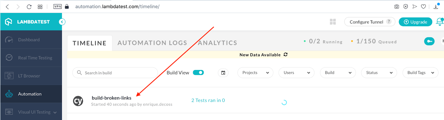
Task: Open the calendar date filter
Action: [223, 73]
